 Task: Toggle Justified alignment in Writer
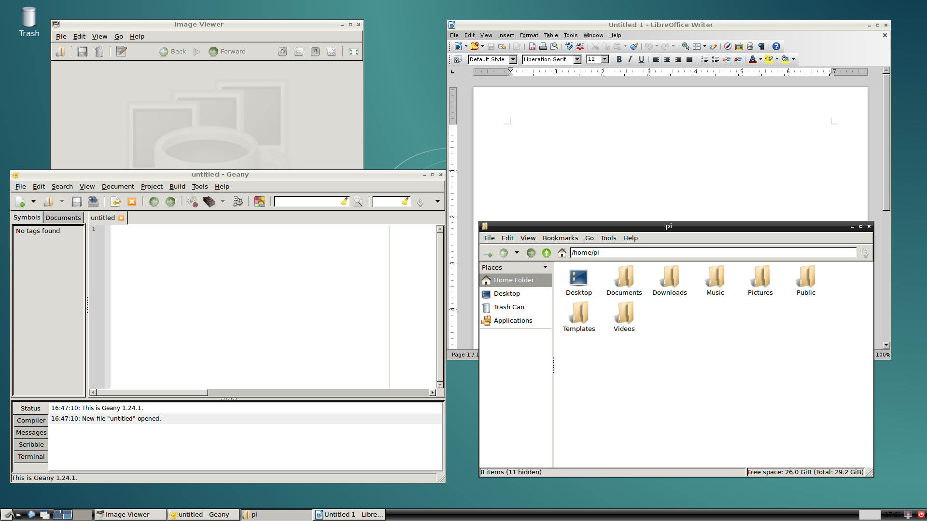pos(689,59)
